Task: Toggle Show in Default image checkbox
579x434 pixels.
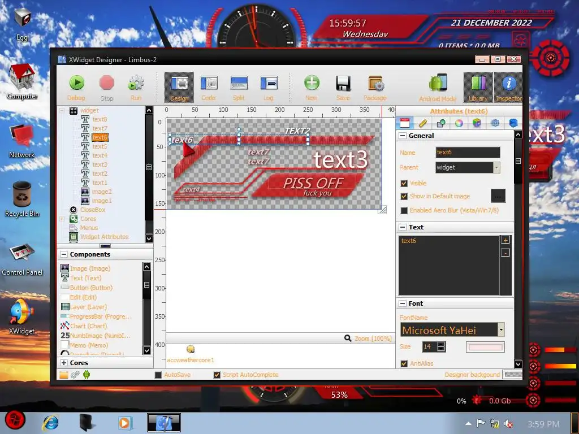Action: tap(404, 196)
